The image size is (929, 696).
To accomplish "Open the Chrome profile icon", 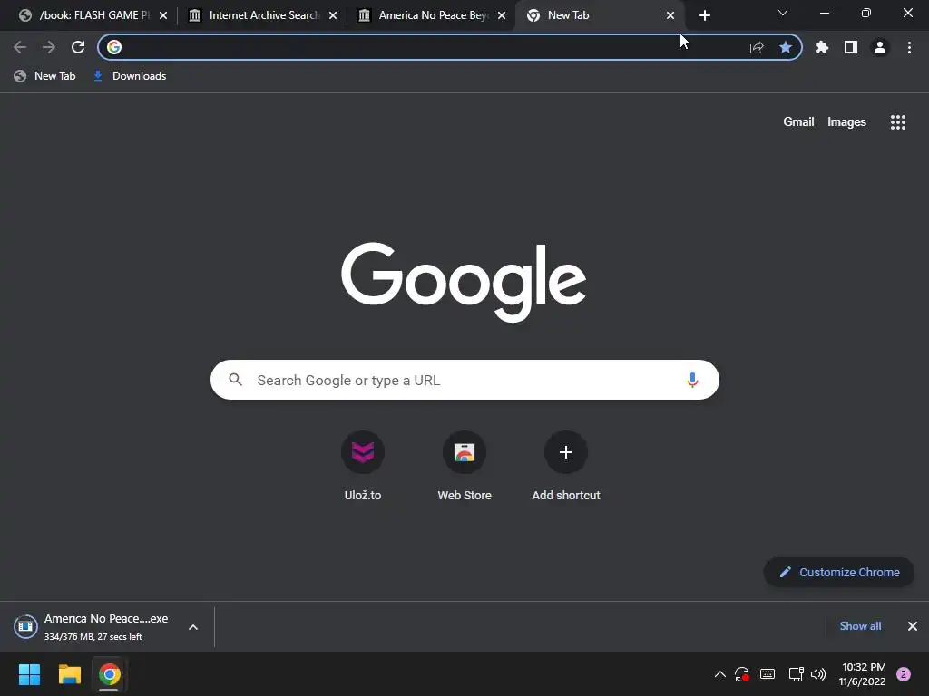I will point(880,47).
